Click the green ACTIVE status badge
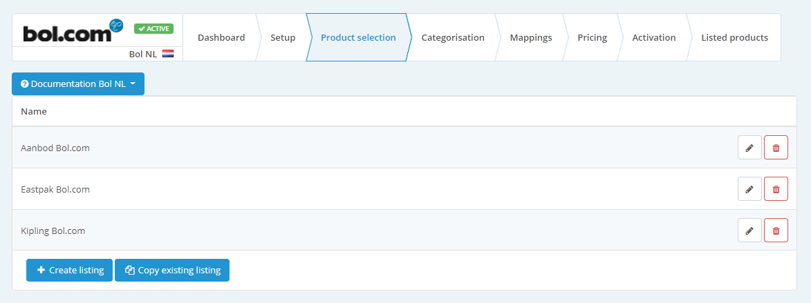811x303 pixels. (x=153, y=28)
